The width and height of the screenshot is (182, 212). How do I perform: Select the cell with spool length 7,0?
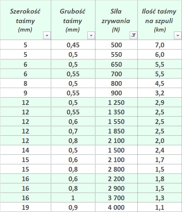pyautogui.click(x=160, y=45)
